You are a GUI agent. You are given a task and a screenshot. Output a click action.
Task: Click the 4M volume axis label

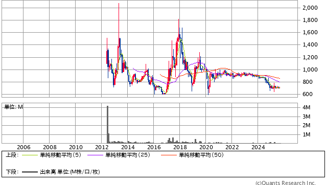coord(307,107)
